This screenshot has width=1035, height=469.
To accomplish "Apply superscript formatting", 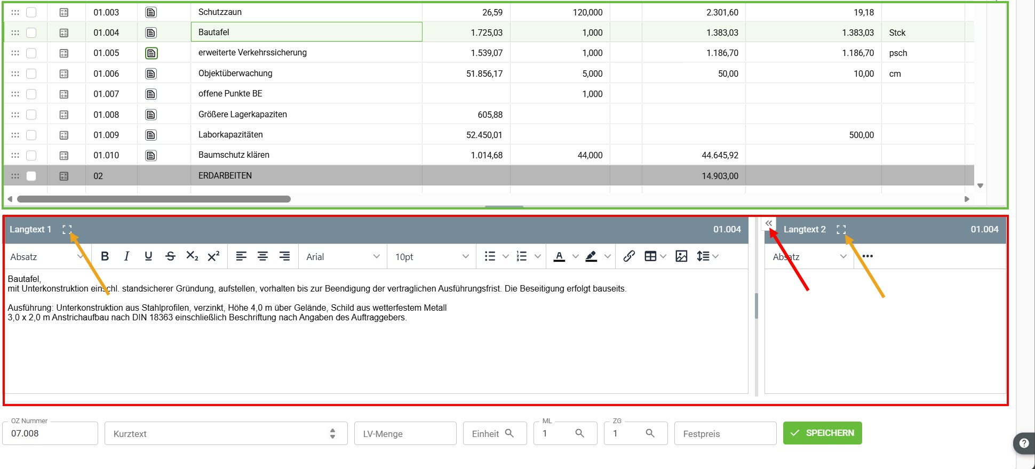I will point(214,256).
